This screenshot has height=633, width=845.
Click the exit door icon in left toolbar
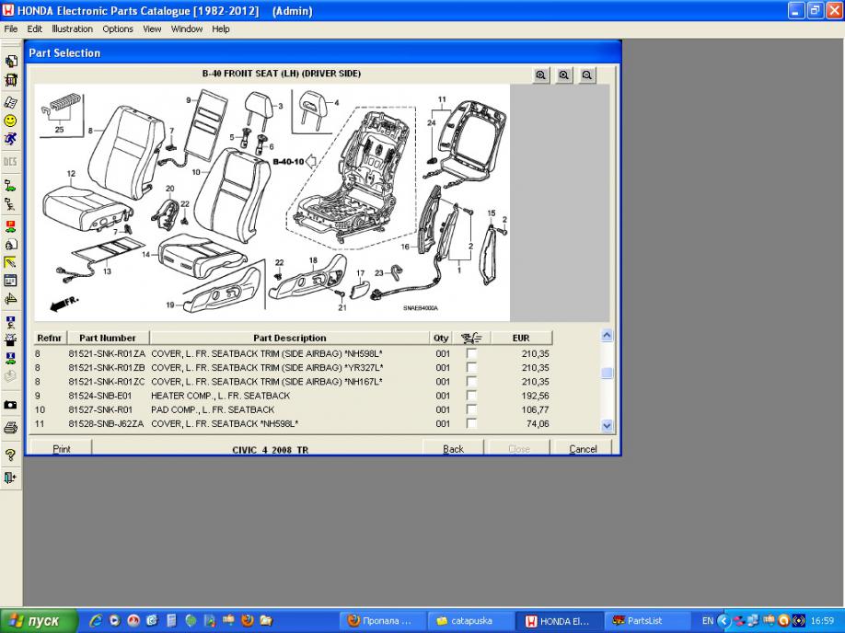coord(10,478)
